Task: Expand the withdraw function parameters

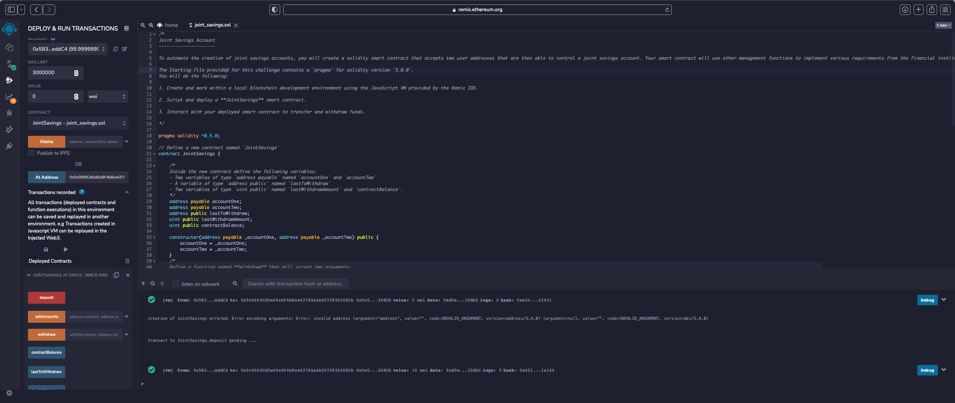Action: point(126,335)
